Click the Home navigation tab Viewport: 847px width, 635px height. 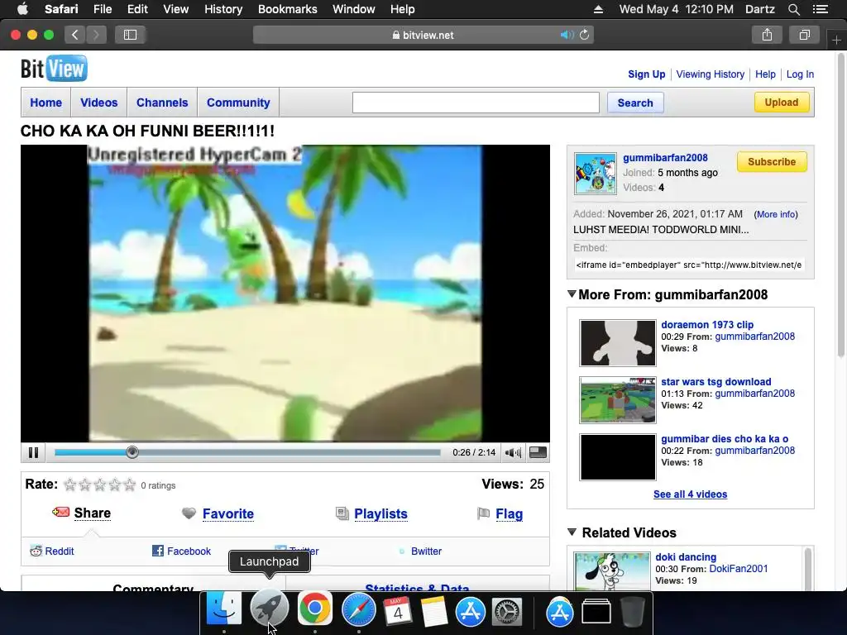click(x=46, y=103)
